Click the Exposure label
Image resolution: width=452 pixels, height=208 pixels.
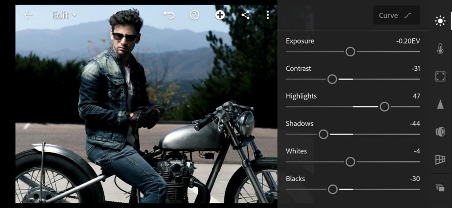pos(300,41)
